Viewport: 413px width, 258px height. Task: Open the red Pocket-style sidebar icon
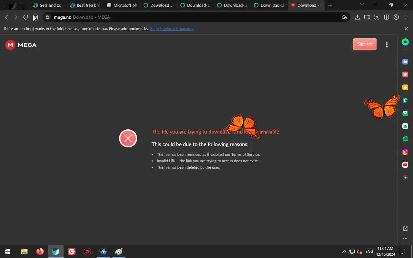[x=405, y=74]
